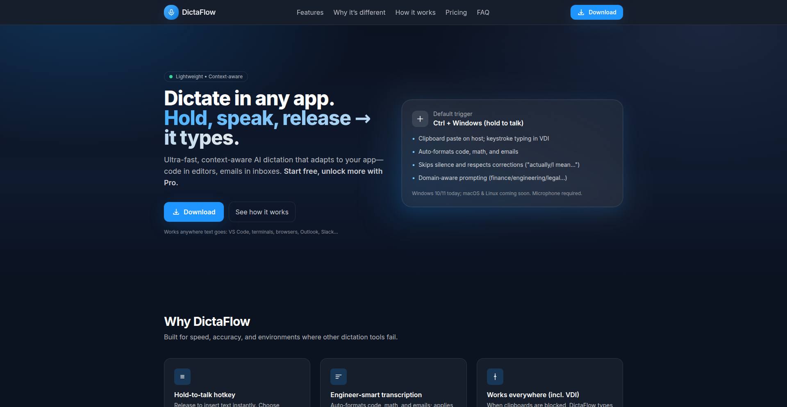Click the Skips silence and respects corrections bullet
Image resolution: width=787 pixels, height=407 pixels.
tap(499, 165)
